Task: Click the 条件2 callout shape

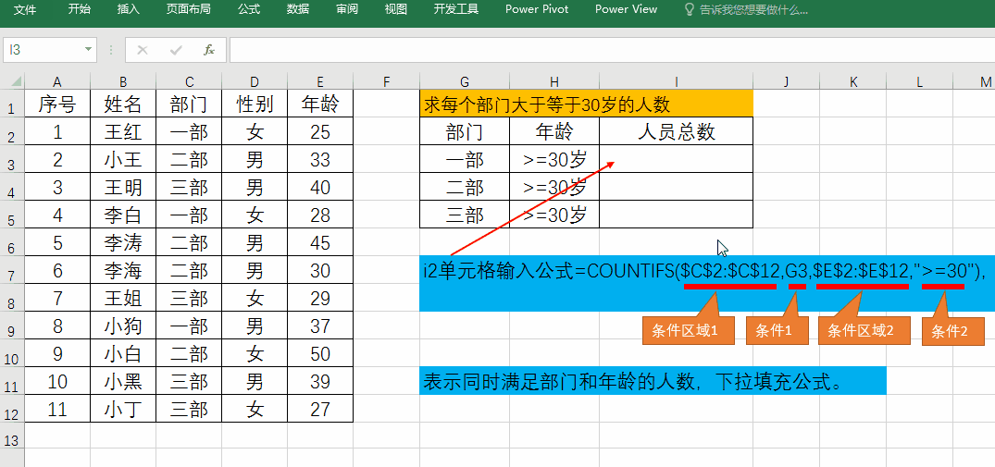Action: 953,331
